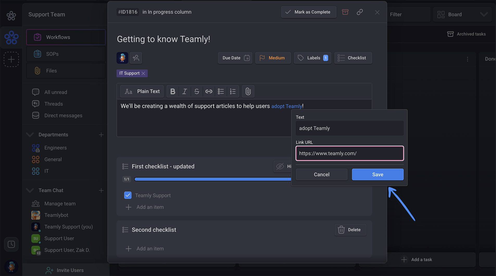Close the task dialog
This screenshot has width=496, height=276.
[377, 12]
